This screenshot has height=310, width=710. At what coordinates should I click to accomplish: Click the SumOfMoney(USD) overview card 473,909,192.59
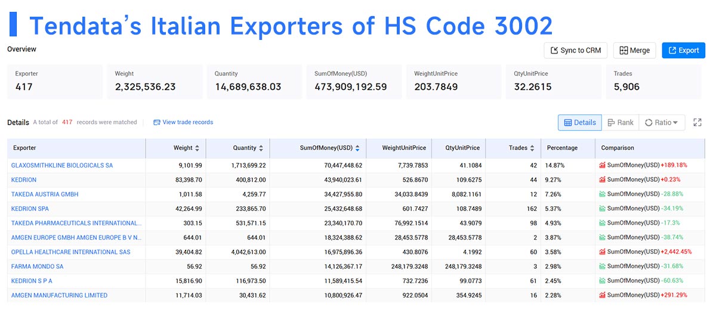pos(354,82)
